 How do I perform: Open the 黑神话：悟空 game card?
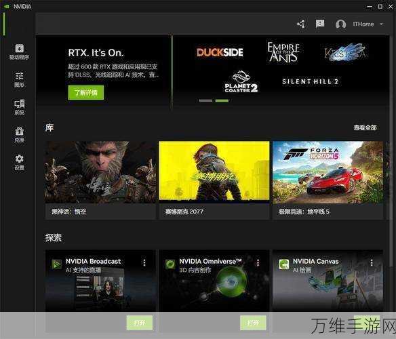click(100, 180)
